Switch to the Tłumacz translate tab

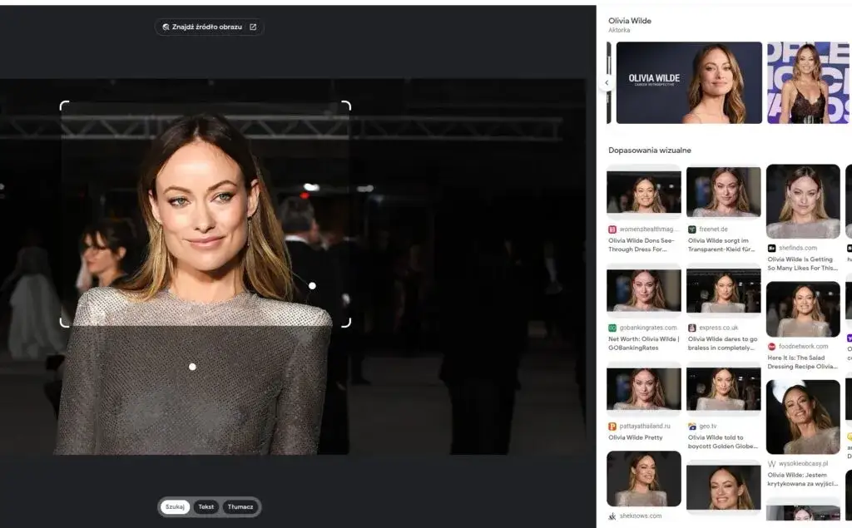tap(240, 506)
